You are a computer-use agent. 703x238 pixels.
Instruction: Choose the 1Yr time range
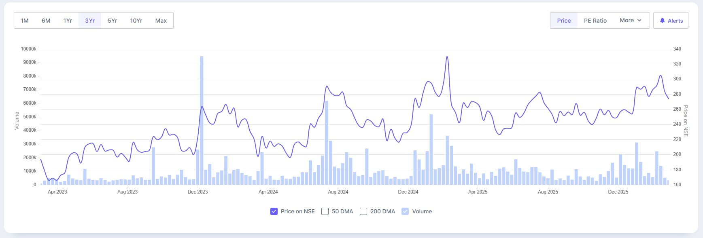click(x=68, y=21)
